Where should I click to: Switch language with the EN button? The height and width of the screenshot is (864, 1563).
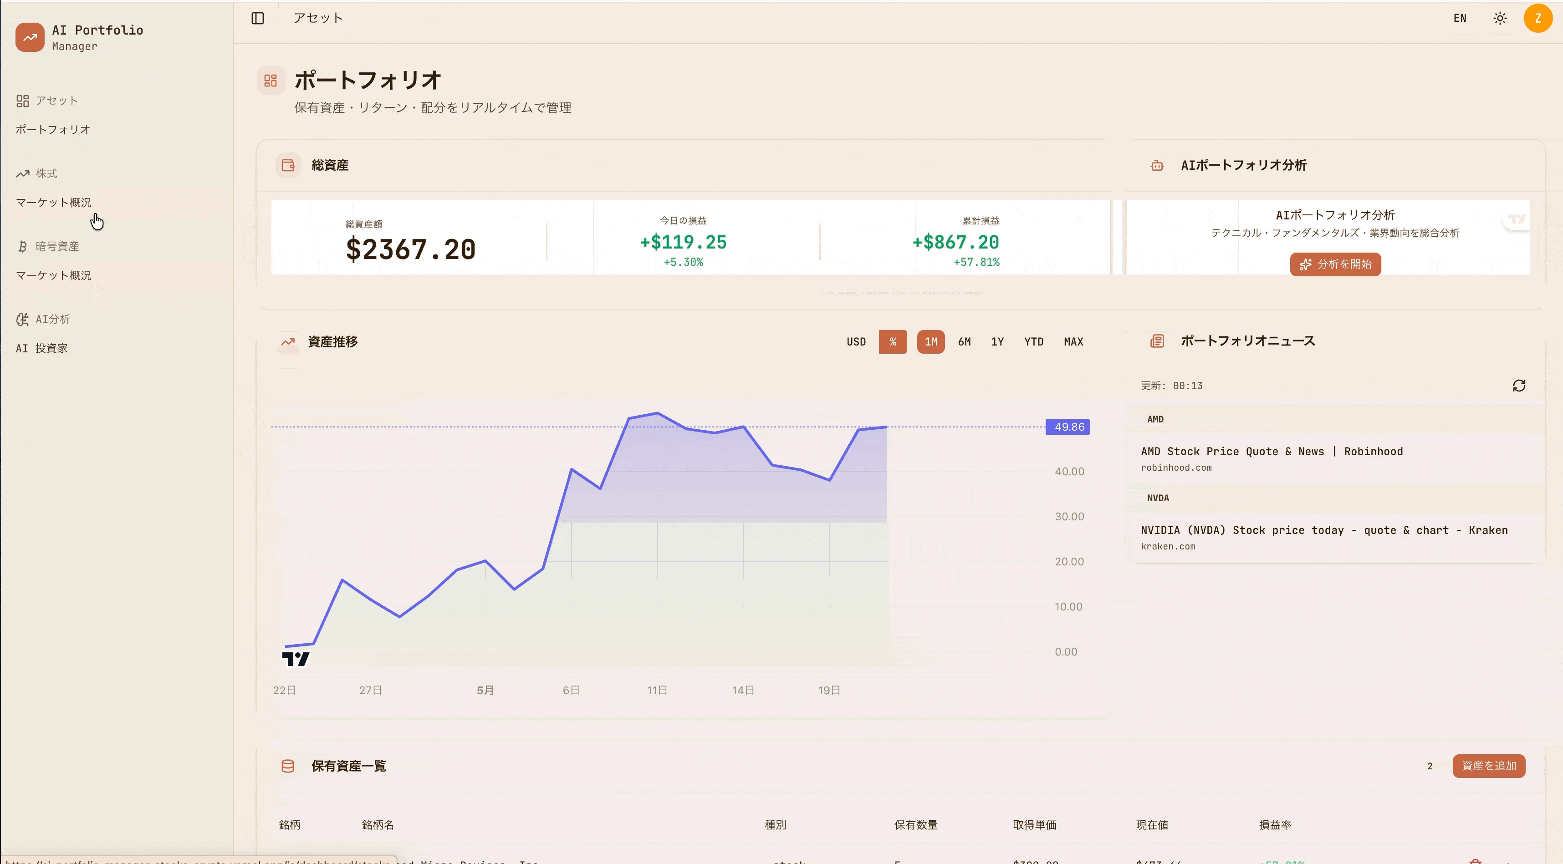[1460, 18]
